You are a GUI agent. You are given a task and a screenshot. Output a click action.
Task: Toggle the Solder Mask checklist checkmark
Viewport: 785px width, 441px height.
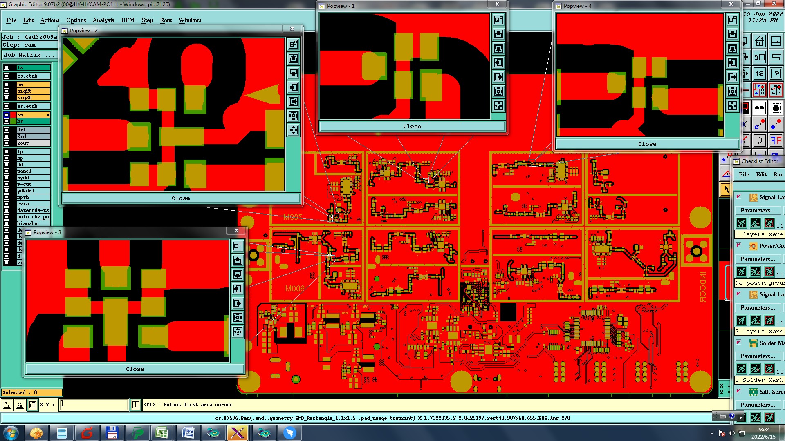739,343
